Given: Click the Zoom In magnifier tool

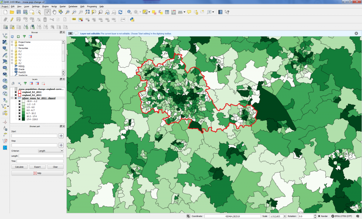Looking at the screenshot, I should (68, 12).
